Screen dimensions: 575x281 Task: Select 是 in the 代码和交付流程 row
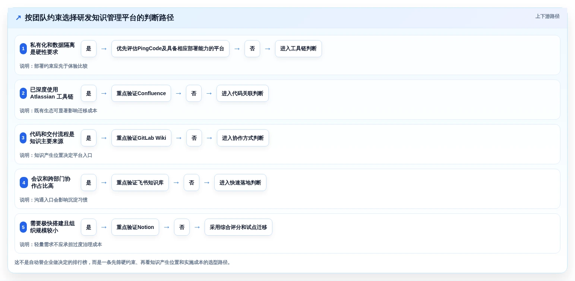point(89,138)
